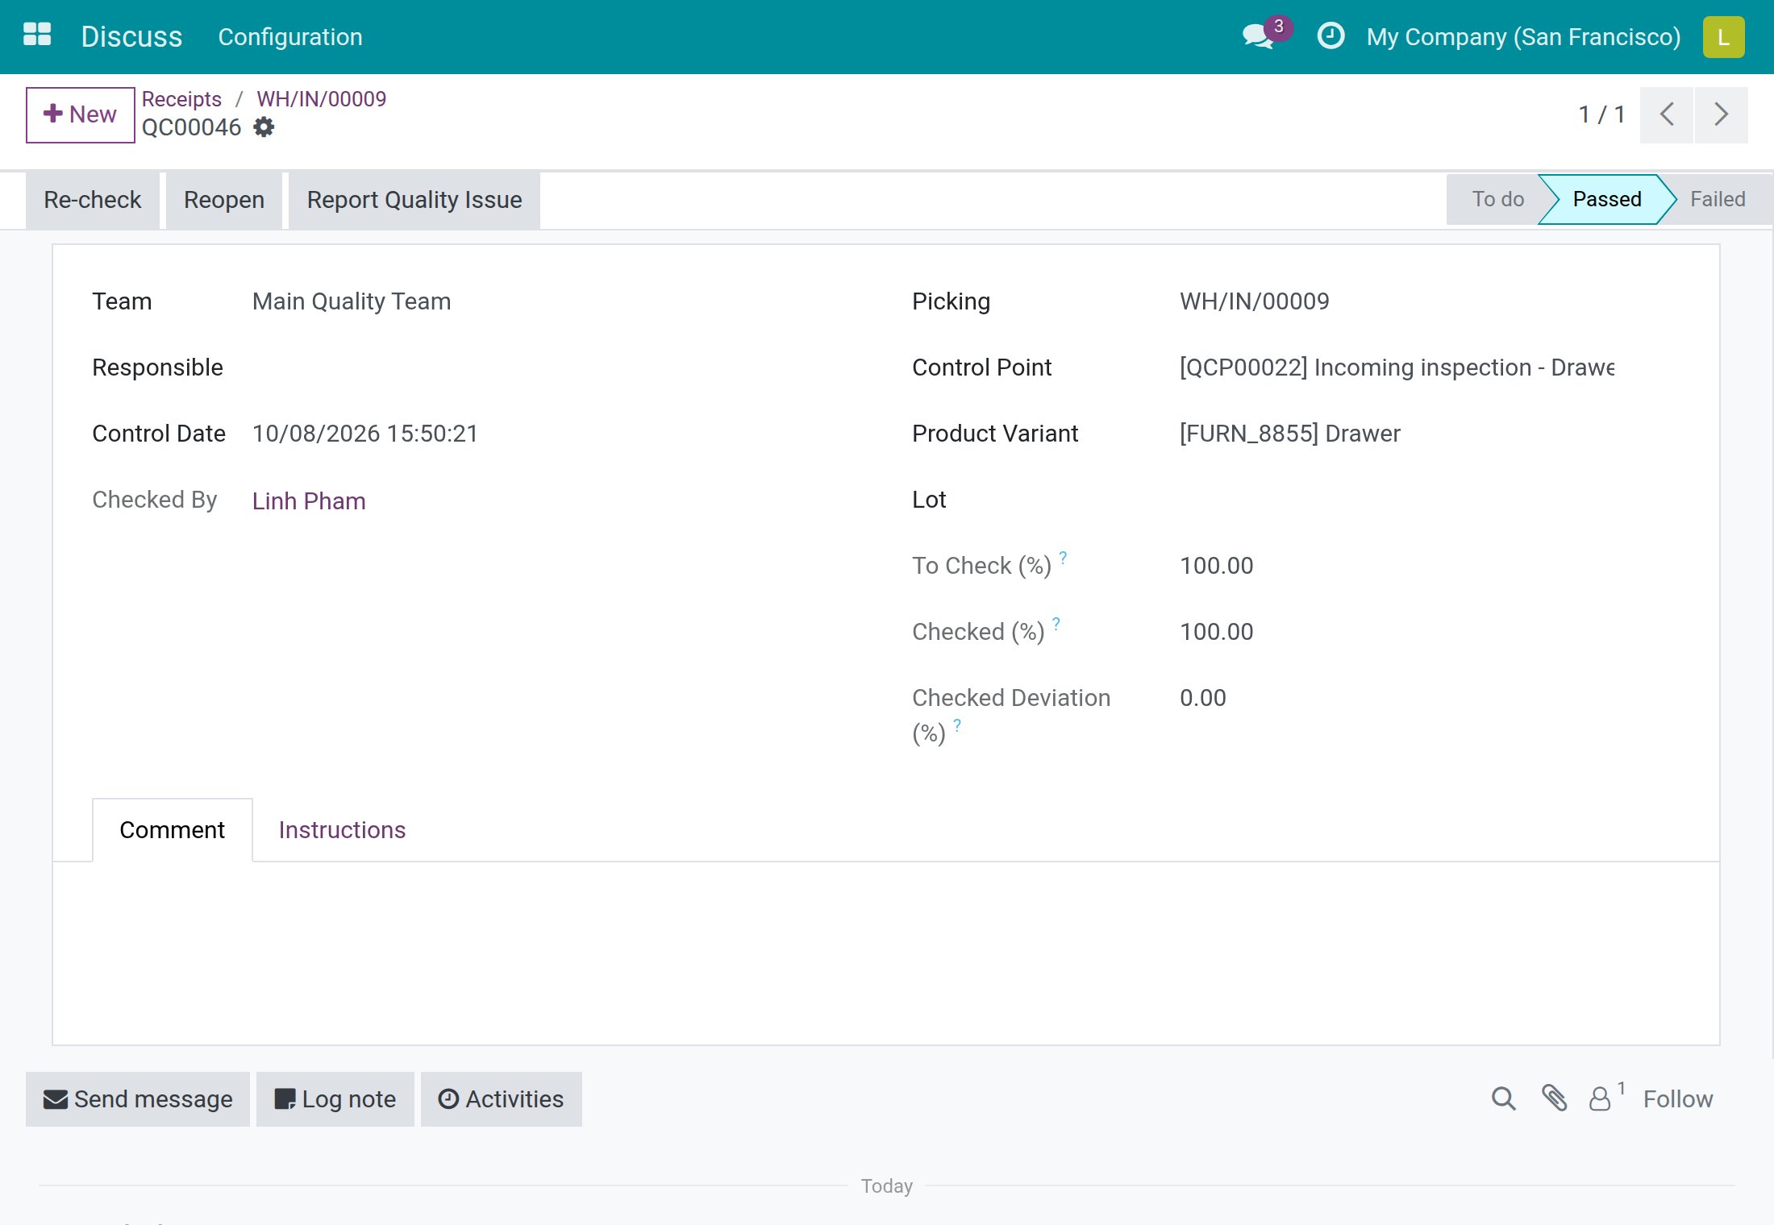The width and height of the screenshot is (1774, 1225).
Task: Attach files with the paperclip icon
Action: (1554, 1098)
